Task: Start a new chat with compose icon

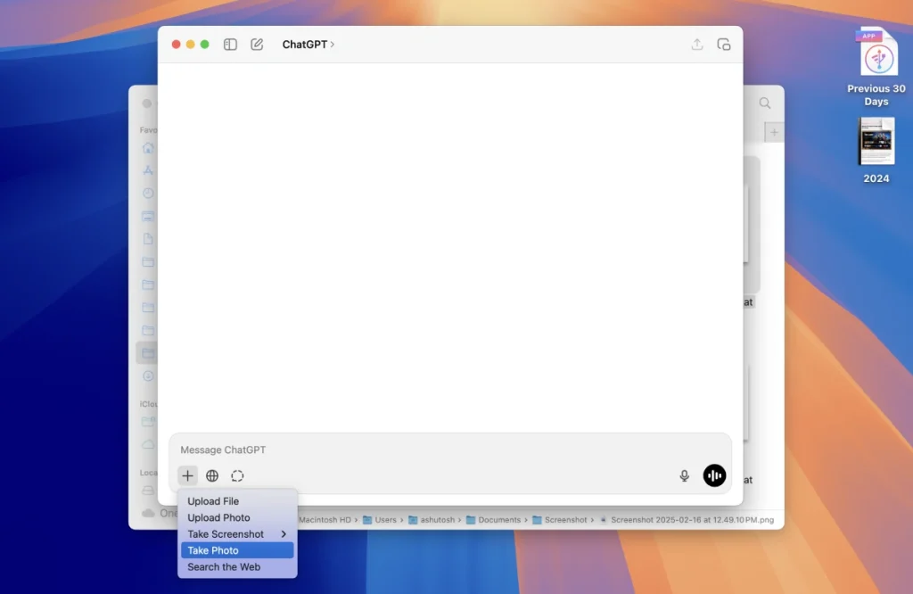Action: [x=257, y=45]
